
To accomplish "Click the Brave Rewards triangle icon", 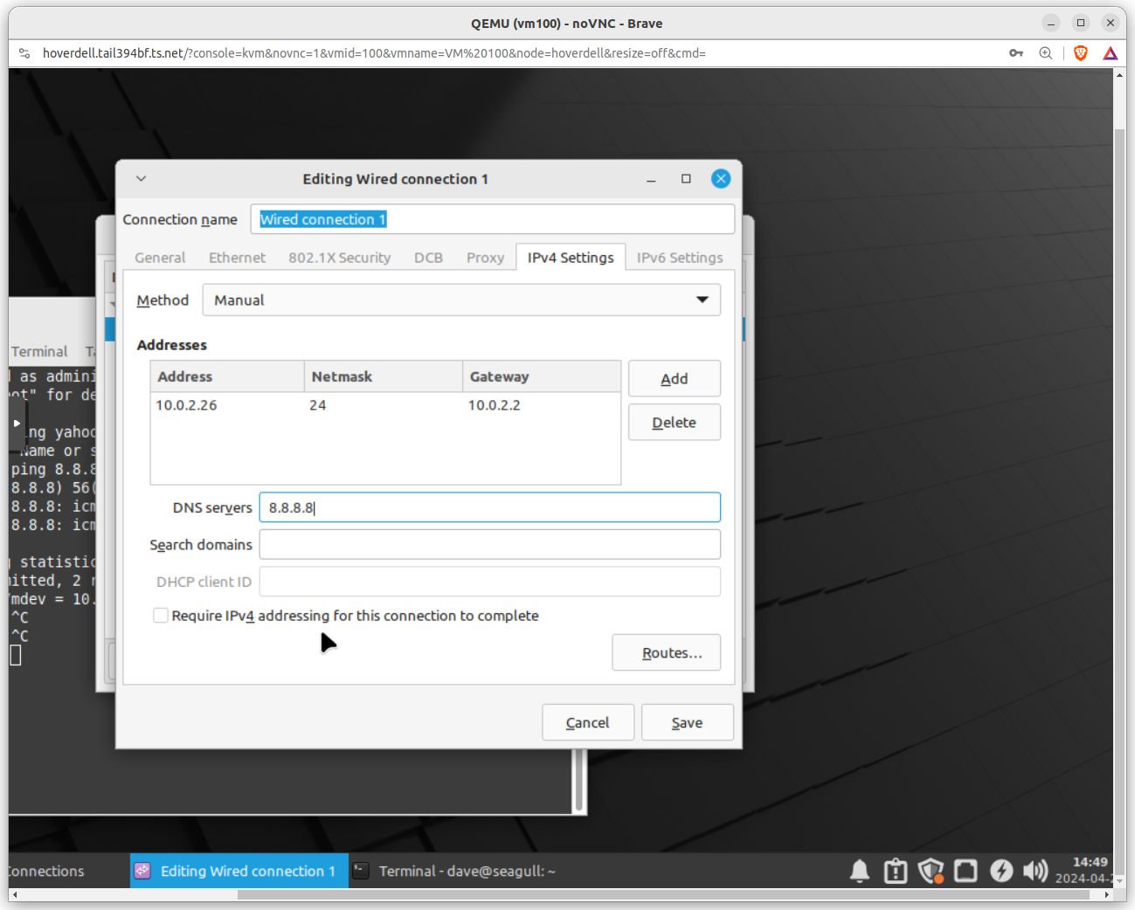I will pyautogui.click(x=1111, y=53).
